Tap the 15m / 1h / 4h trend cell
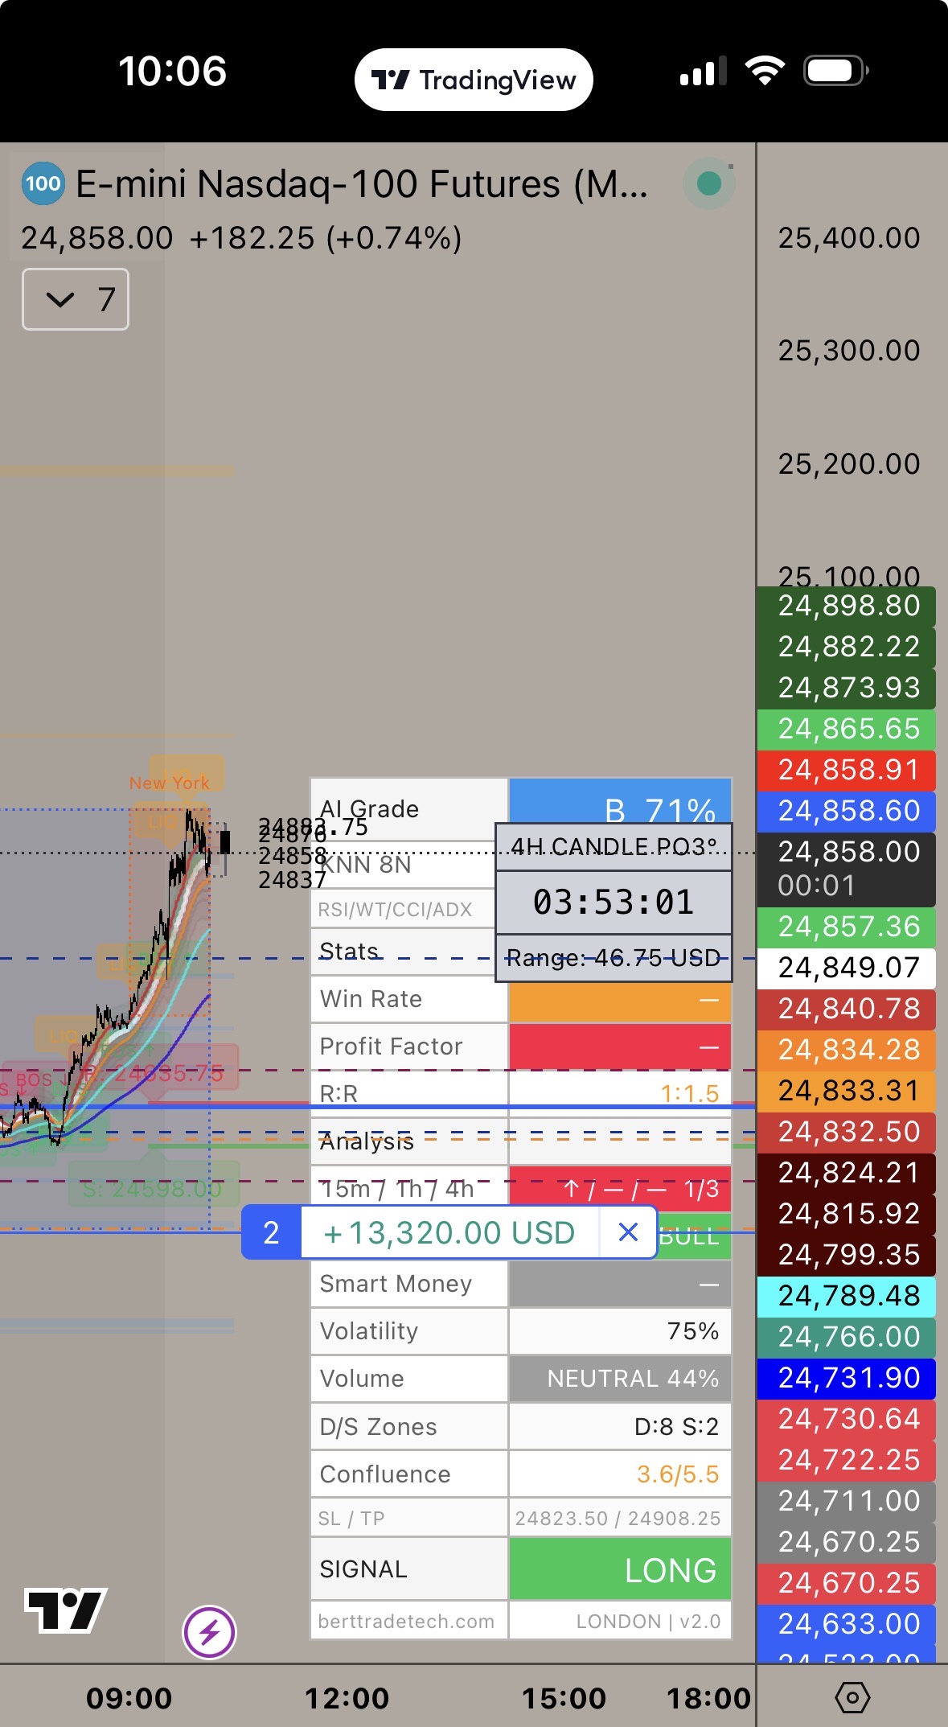This screenshot has width=948, height=1727. point(620,1189)
